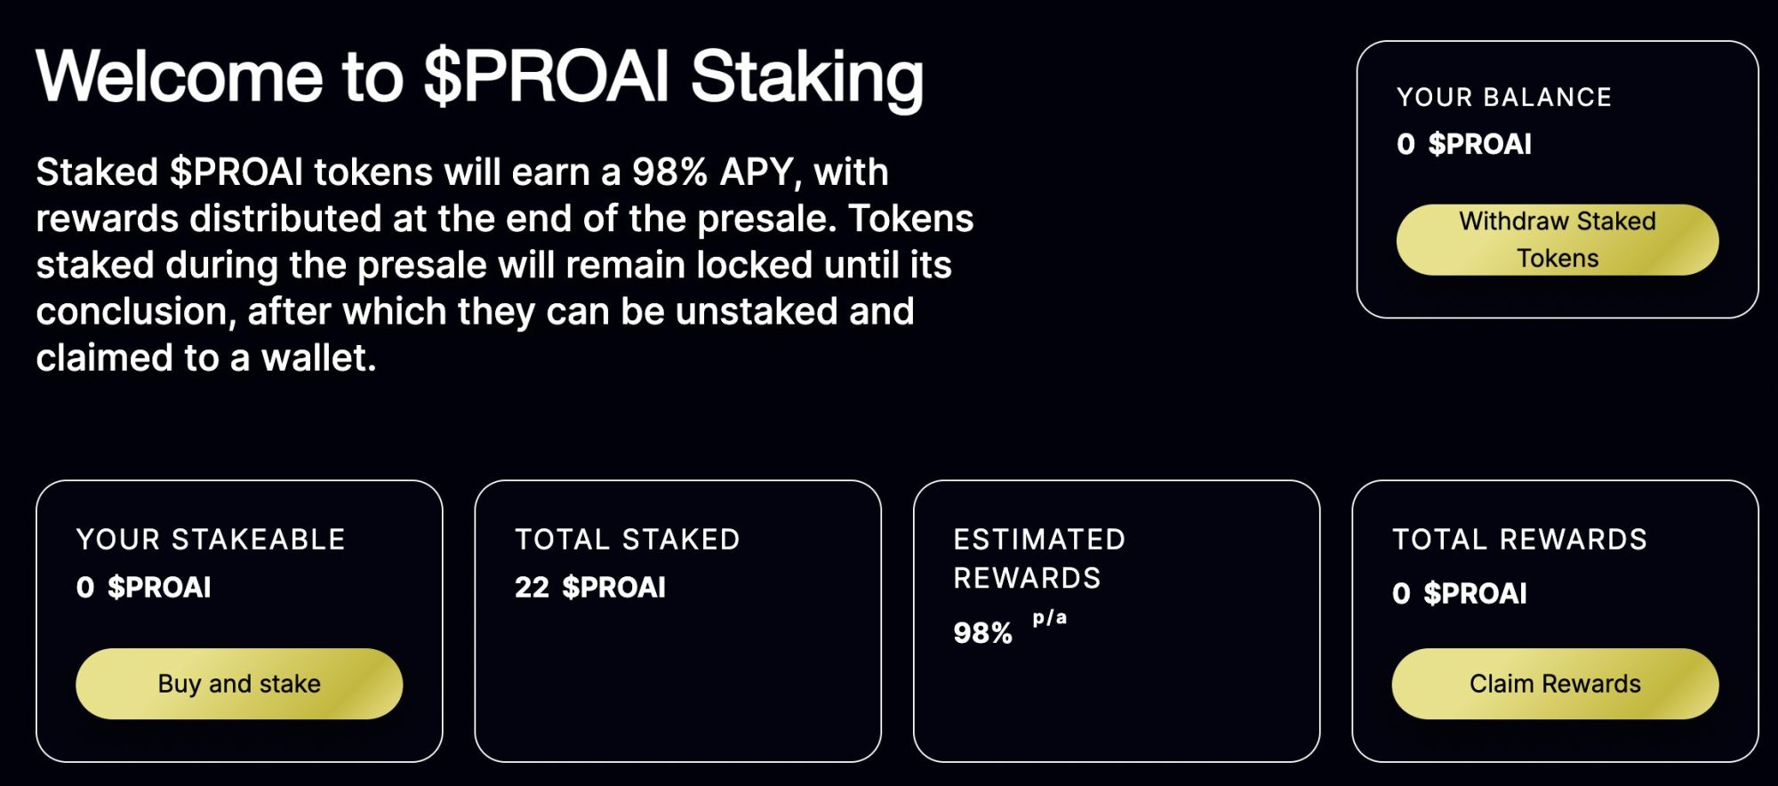This screenshot has width=1778, height=786.
Task: Click the 0 $PROAI value under Total Rewards
Action: click(1460, 593)
